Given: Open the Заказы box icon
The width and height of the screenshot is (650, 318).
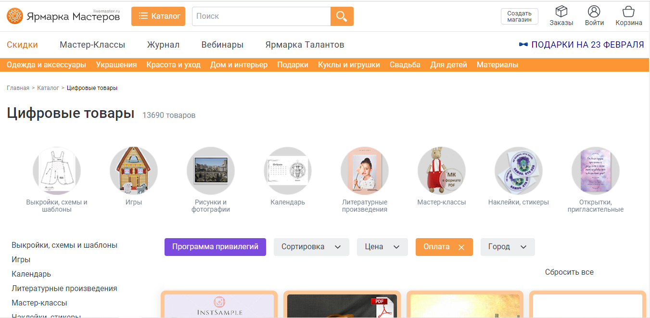Looking at the screenshot, I should (x=561, y=12).
